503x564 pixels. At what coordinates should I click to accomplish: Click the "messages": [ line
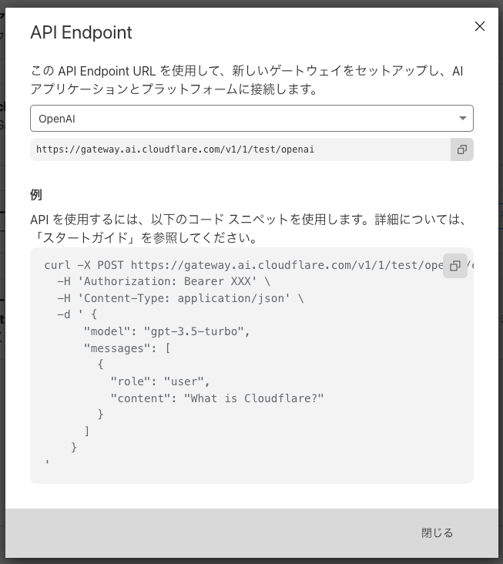(x=127, y=348)
